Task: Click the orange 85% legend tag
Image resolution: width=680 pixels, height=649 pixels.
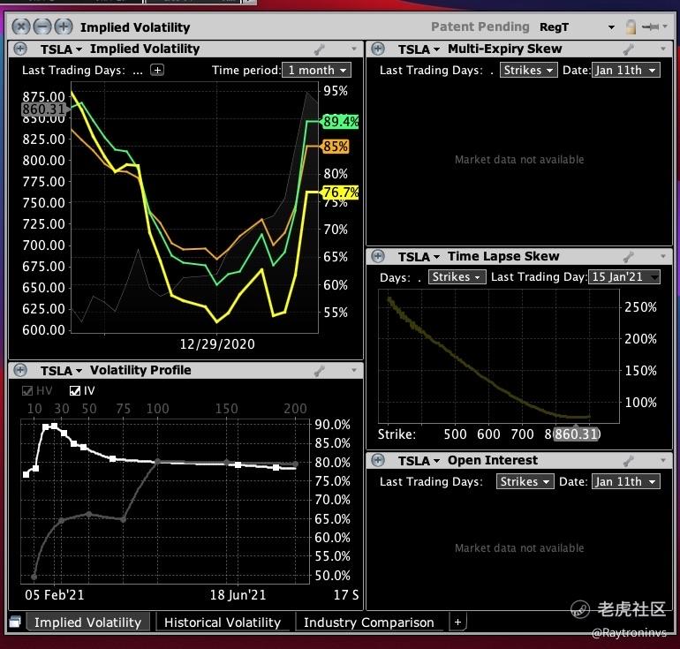Action: pyautogui.click(x=335, y=147)
